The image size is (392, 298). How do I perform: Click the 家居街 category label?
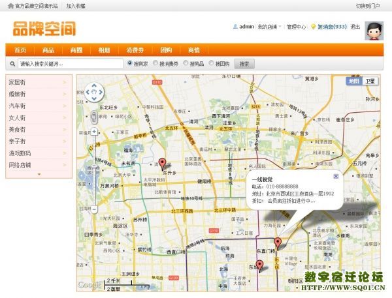click(17, 82)
